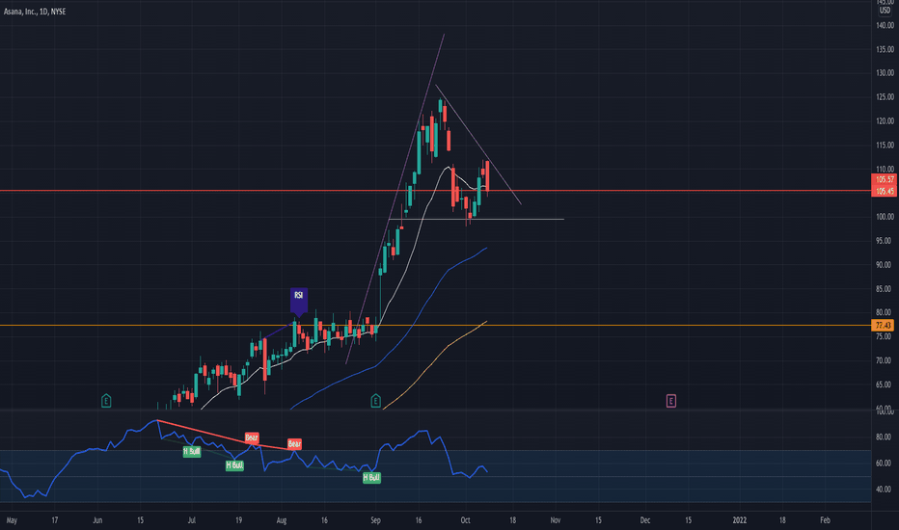Click the 19 date label after Jul
The height and width of the screenshot is (530, 899).
238,520
